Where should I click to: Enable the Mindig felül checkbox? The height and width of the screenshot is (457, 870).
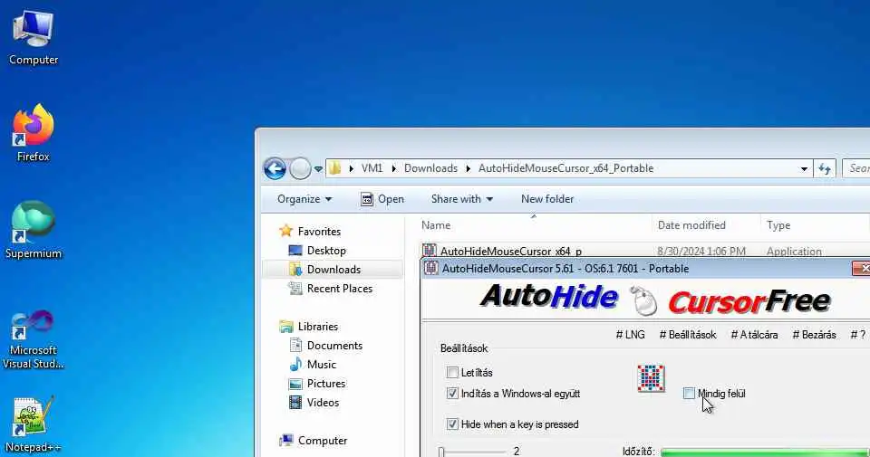point(689,394)
